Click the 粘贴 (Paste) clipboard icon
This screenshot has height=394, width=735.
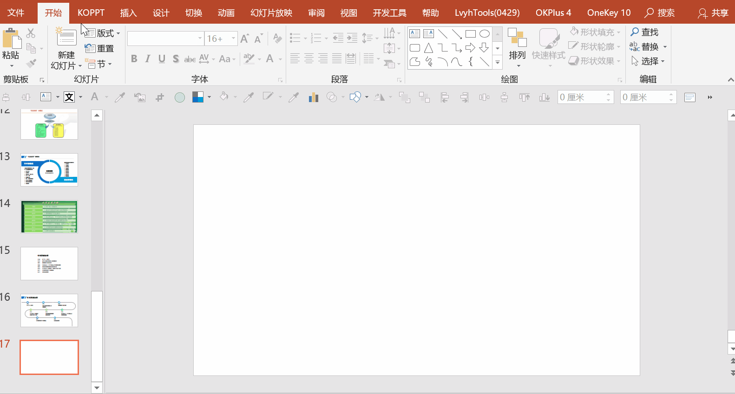pos(11,39)
